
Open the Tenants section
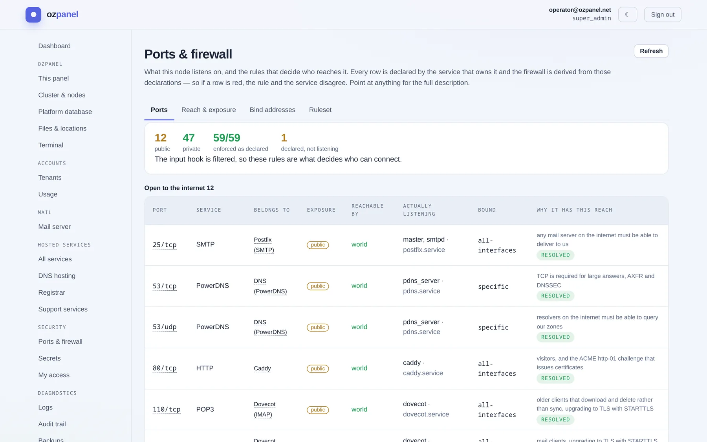pyautogui.click(x=50, y=178)
